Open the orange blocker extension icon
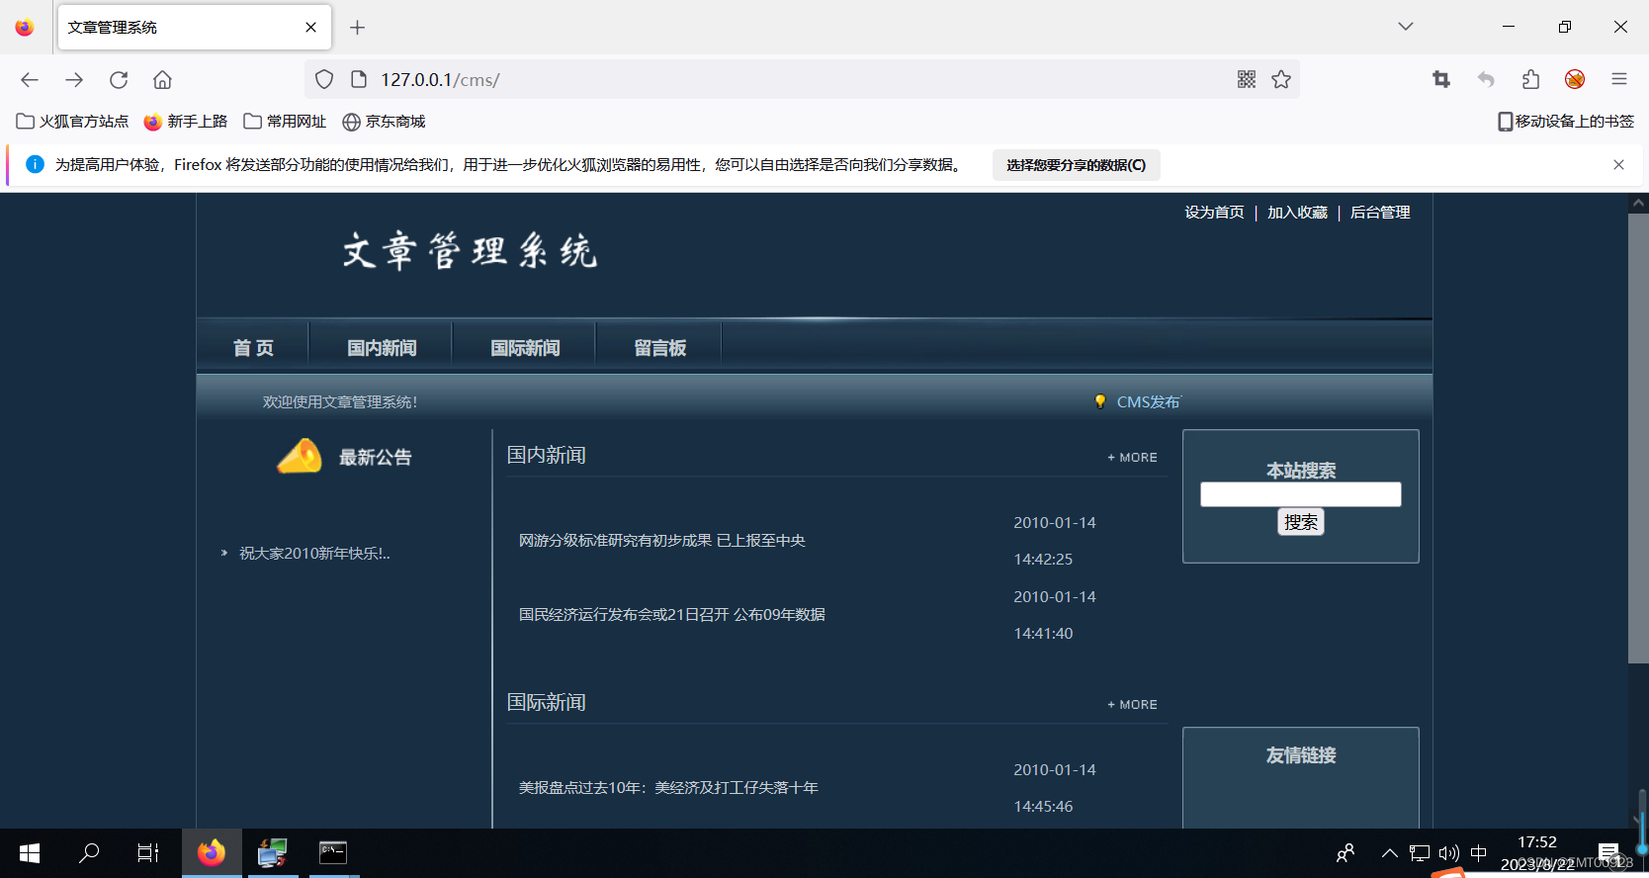This screenshot has height=878, width=1649. pyautogui.click(x=1575, y=80)
